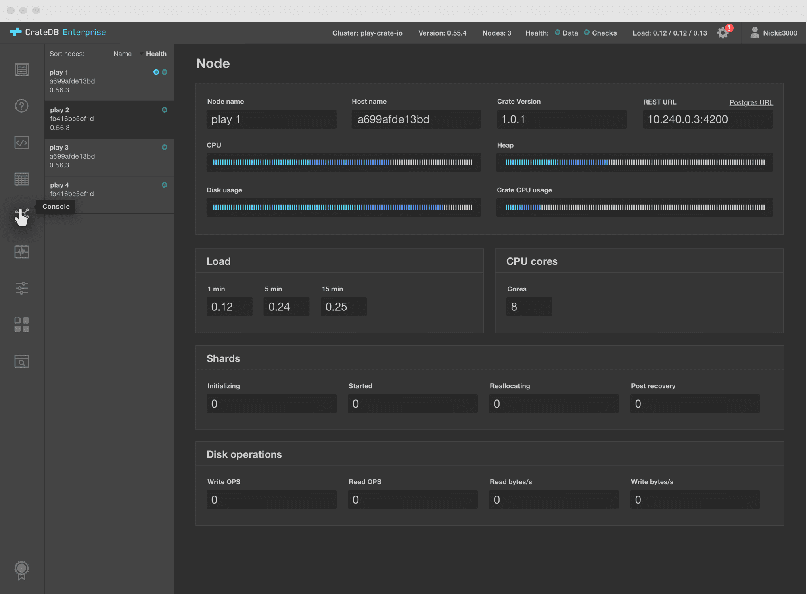The width and height of the screenshot is (807, 594).
Task: Open the Nicki:3000 user menu
Action: 774,33
